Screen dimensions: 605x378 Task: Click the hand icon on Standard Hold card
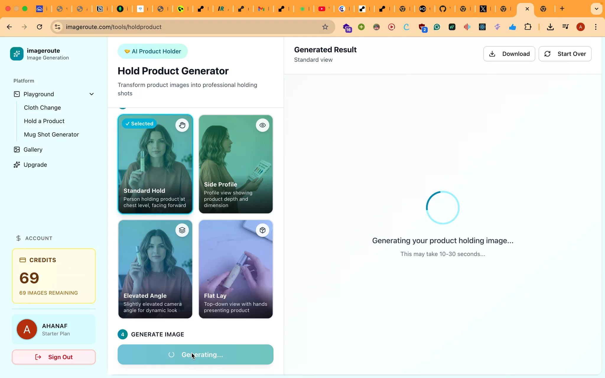click(x=182, y=125)
